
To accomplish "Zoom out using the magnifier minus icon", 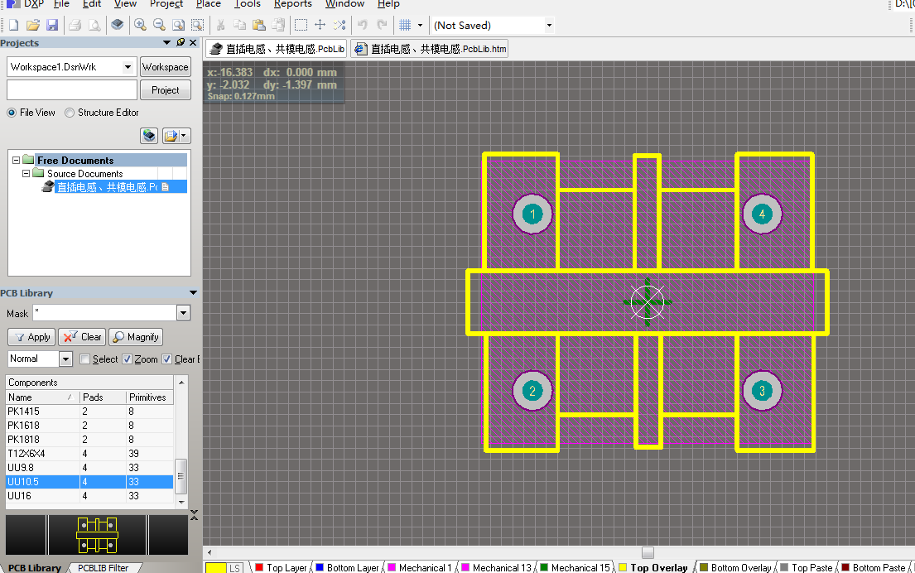I will tap(159, 25).
